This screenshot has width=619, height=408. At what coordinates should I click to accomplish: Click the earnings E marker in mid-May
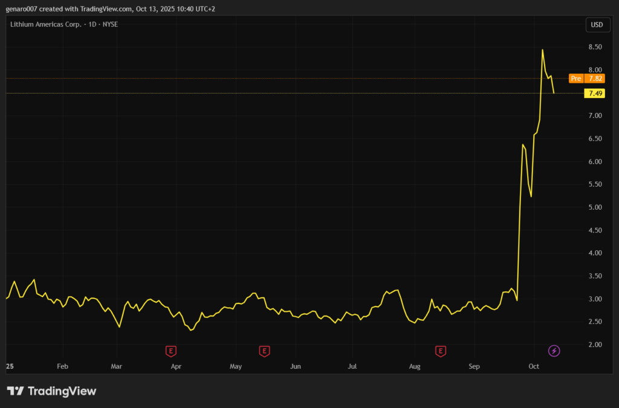click(264, 351)
